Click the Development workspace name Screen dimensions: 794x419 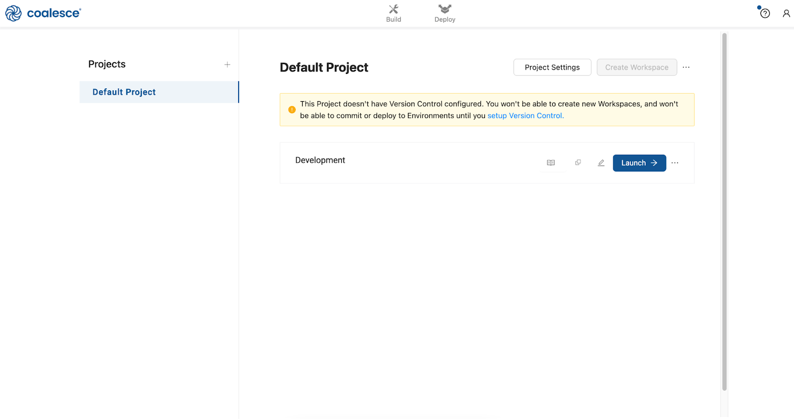pos(320,160)
